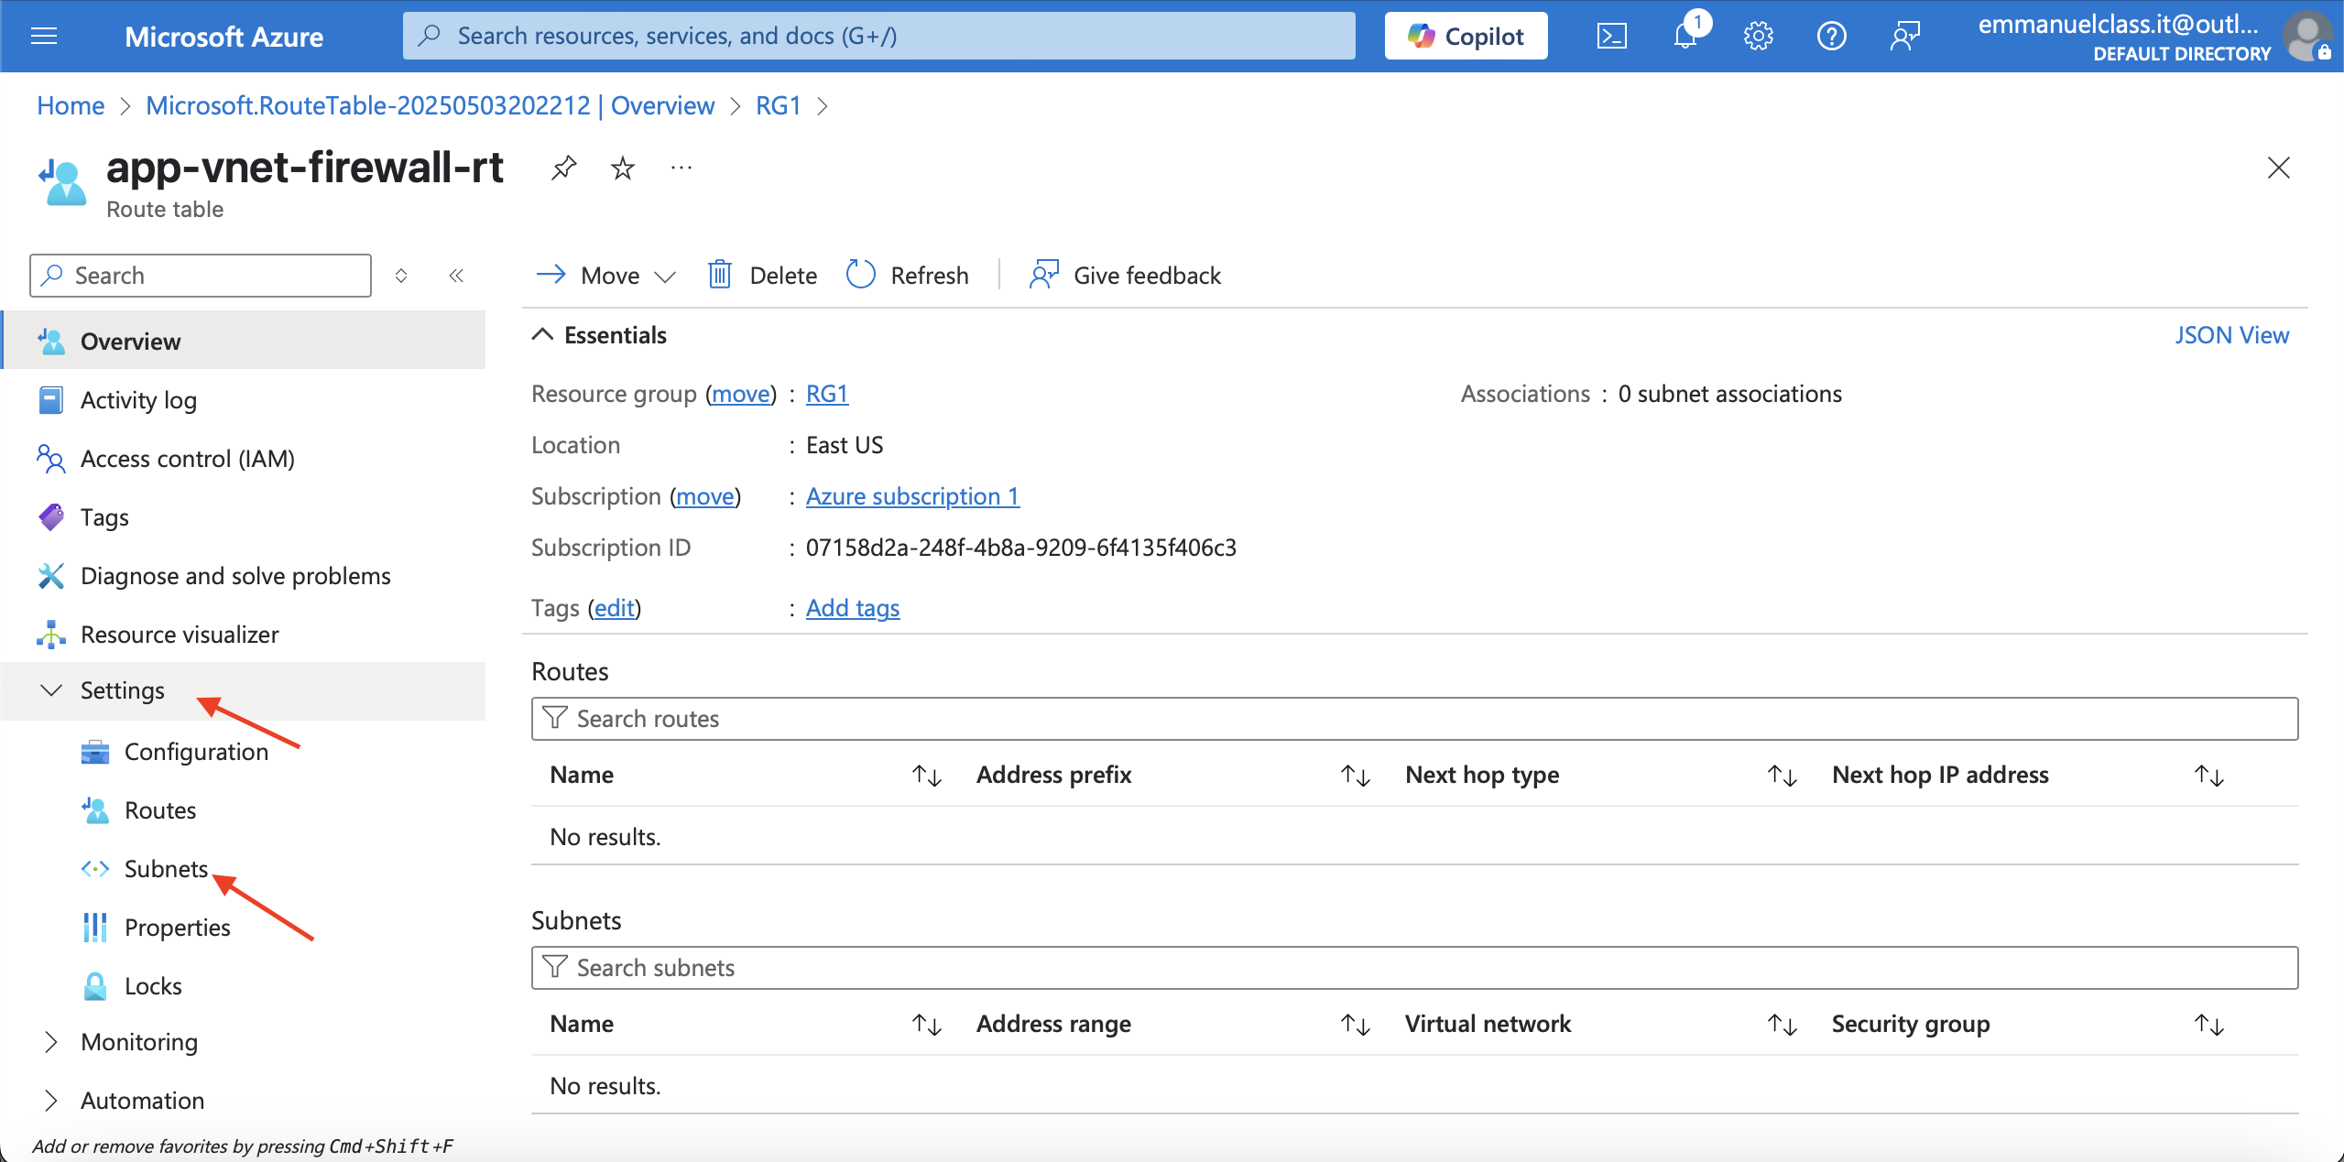Sort subnets by Security group

pyautogui.click(x=2208, y=1025)
